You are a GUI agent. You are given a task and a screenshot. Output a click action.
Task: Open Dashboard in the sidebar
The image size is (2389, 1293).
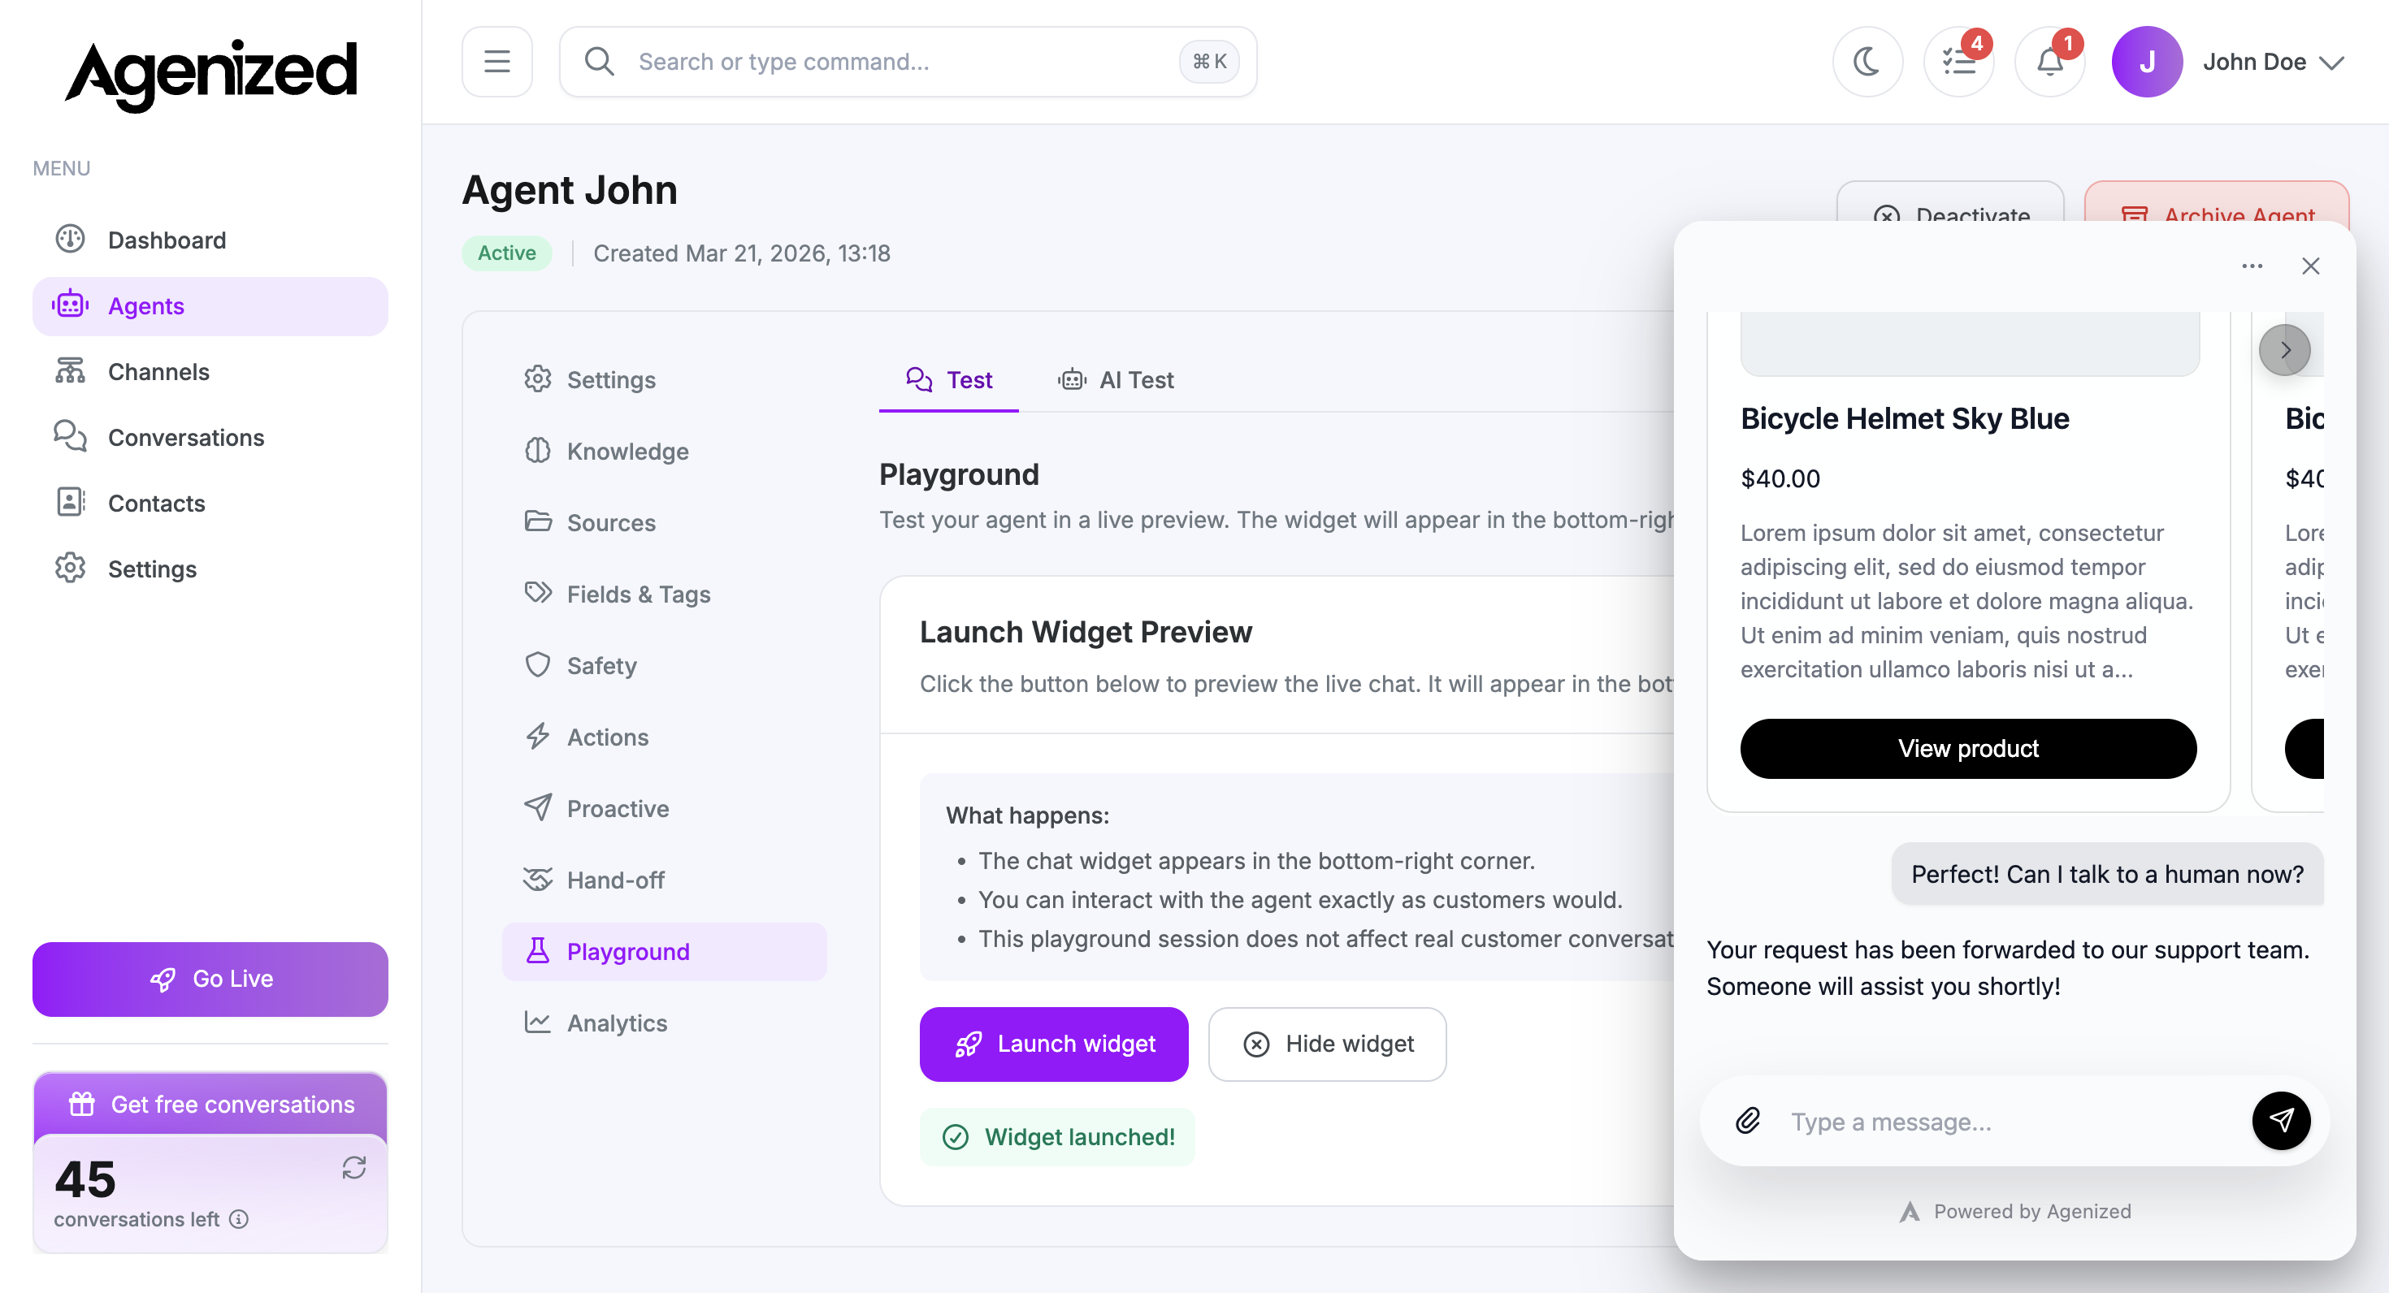[210, 240]
